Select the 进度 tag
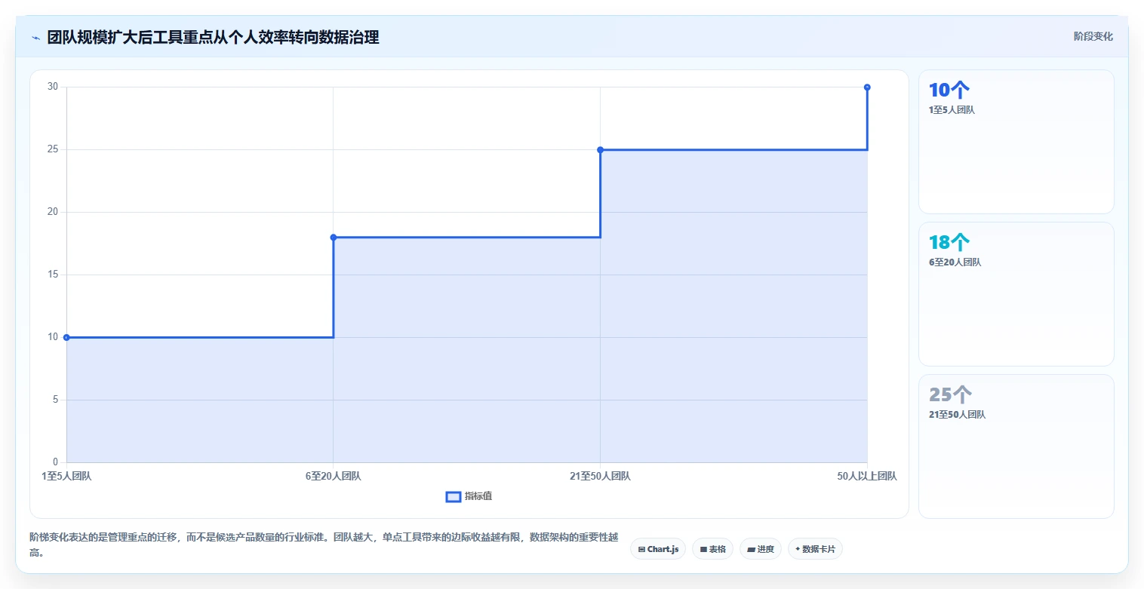The width and height of the screenshot is (1144, 589). [761, 549]
